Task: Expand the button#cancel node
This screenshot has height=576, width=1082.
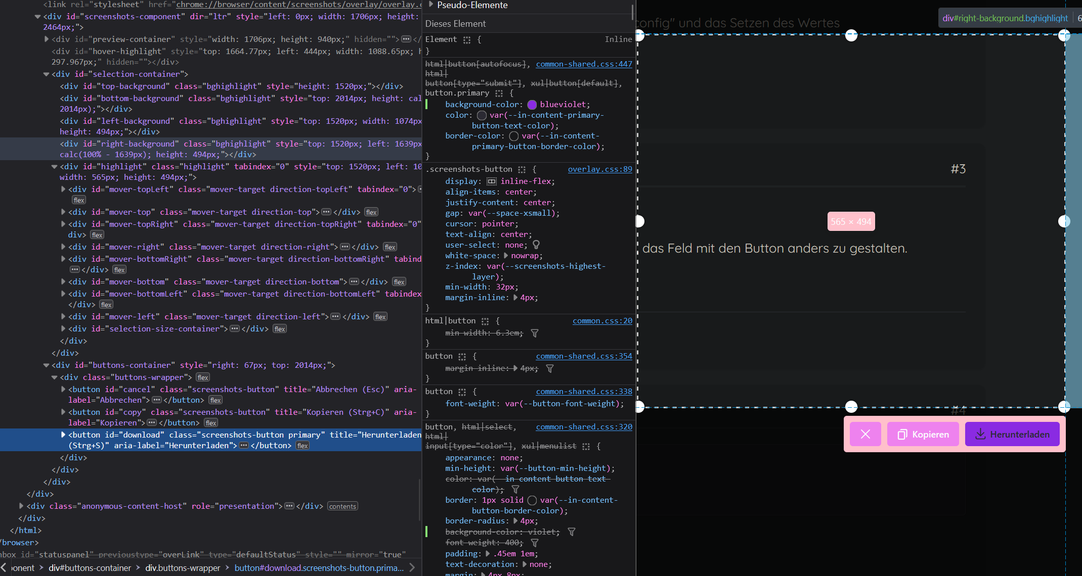Action: (x=63, y=390)
